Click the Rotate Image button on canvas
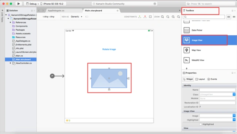The width and height of the screenshot is (237, 134). (109, 49)
